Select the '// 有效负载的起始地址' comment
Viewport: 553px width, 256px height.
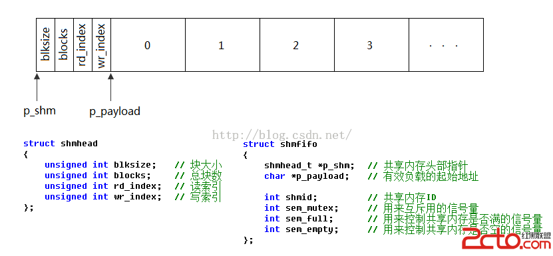tap(423, 176)
